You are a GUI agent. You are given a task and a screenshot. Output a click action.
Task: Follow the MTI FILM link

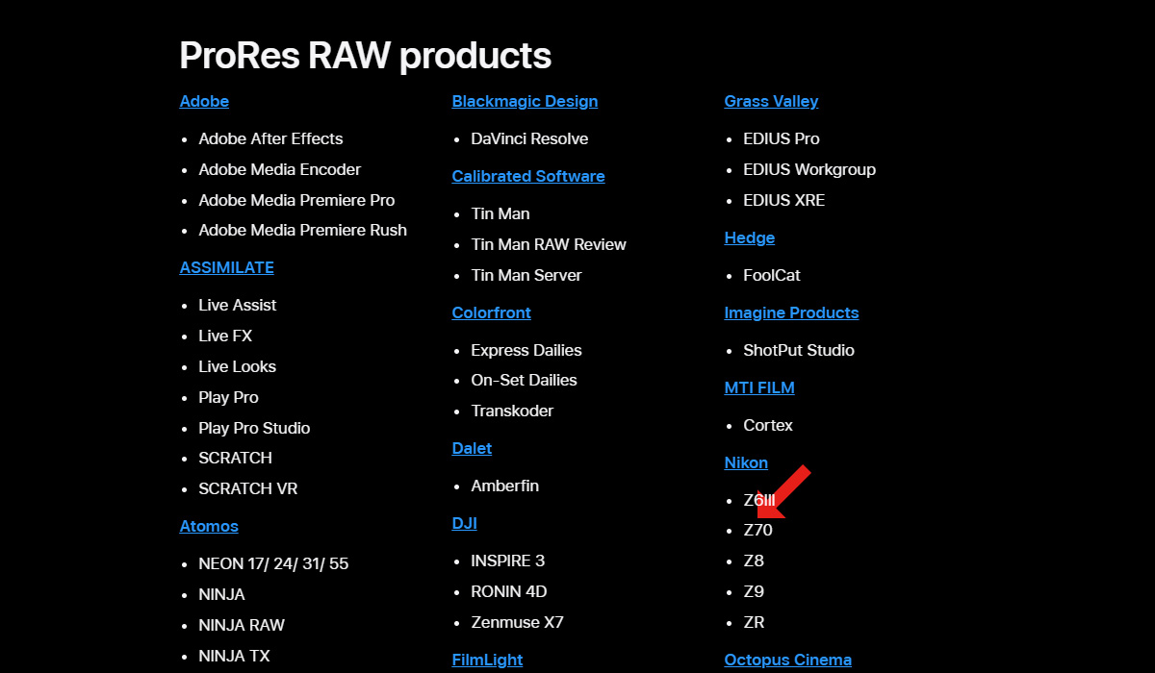coord(759,387)
